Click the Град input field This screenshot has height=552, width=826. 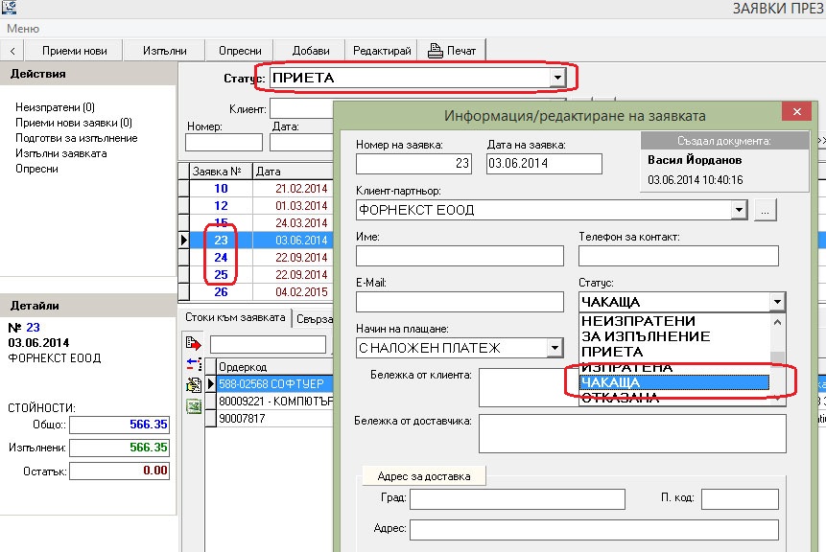pos(517,499)
